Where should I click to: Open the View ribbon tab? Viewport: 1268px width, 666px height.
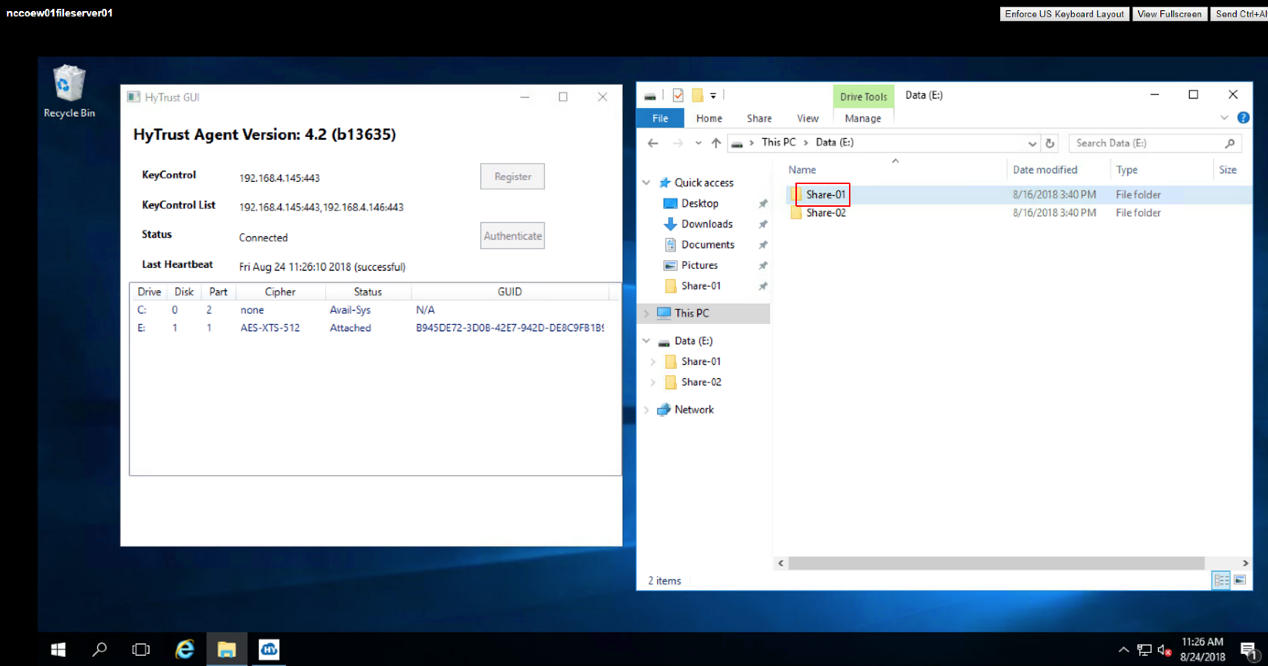pyautogui.click(x=807, y=118)
